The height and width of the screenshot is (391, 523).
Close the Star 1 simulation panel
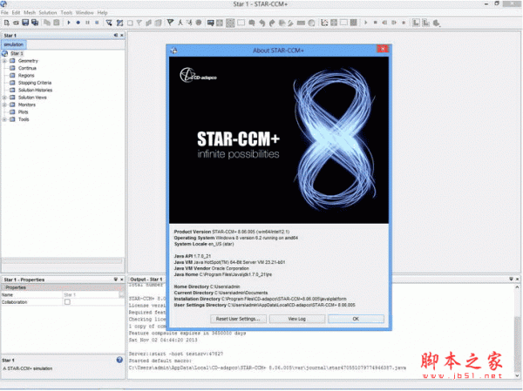pyautogui.click(x=122, y=36)
